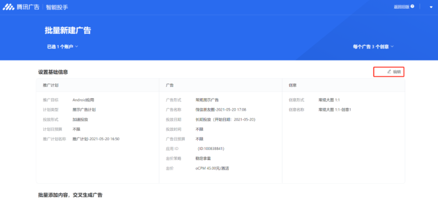
Task: Click the 推广计划-2021-05-20 16:50 name
Action: tap(96, 139)
